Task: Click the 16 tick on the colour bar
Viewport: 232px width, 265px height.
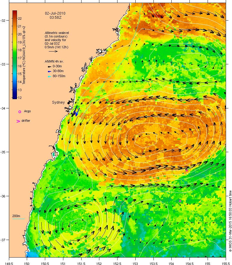Action: tap(20, 66)
